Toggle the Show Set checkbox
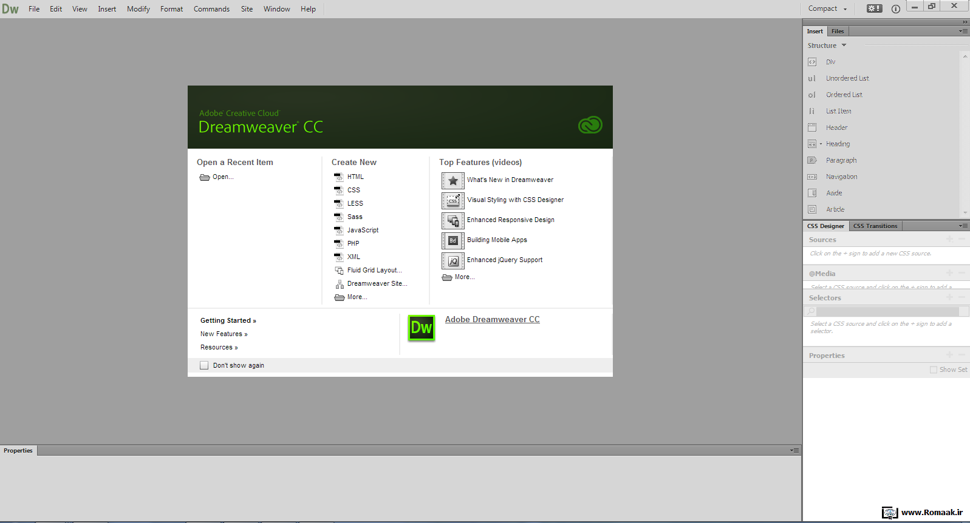970x523 pixels. point(934,369)
